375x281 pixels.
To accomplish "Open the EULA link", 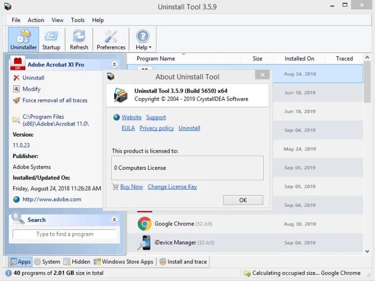I will pyautogui.click(x=128, y=128).
